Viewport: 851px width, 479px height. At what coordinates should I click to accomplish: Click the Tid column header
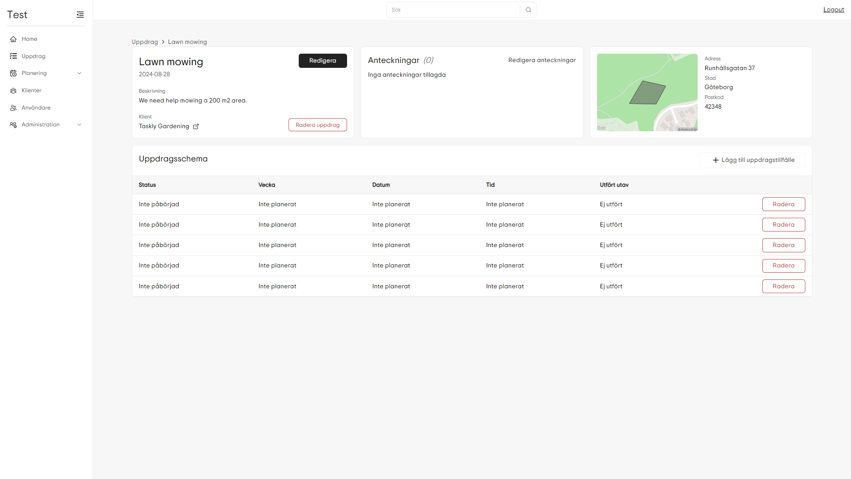[x=490, y=185]
